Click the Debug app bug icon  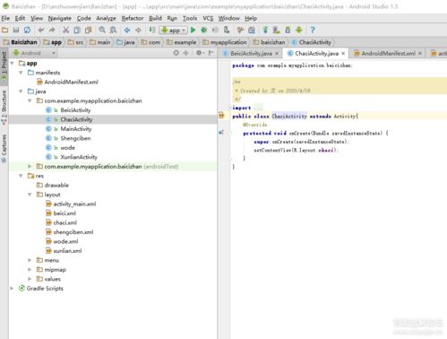(x=204, y=30)
